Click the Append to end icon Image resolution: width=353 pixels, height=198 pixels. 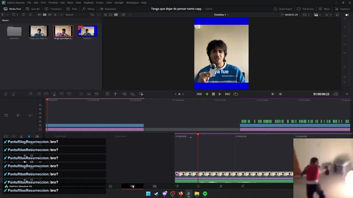[x=39, y=94]
